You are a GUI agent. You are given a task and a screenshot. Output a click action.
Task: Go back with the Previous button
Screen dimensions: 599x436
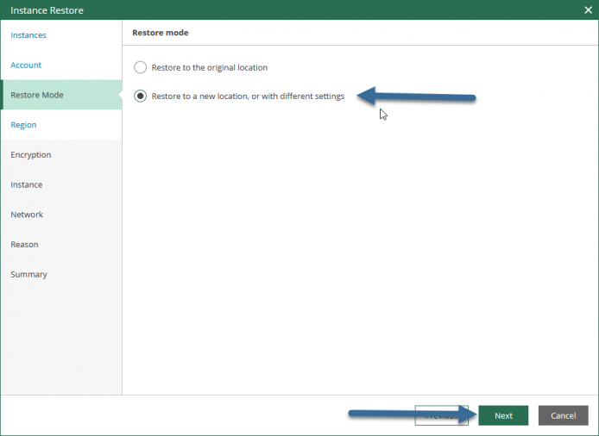pyautogui.click(x=441, y=415)
